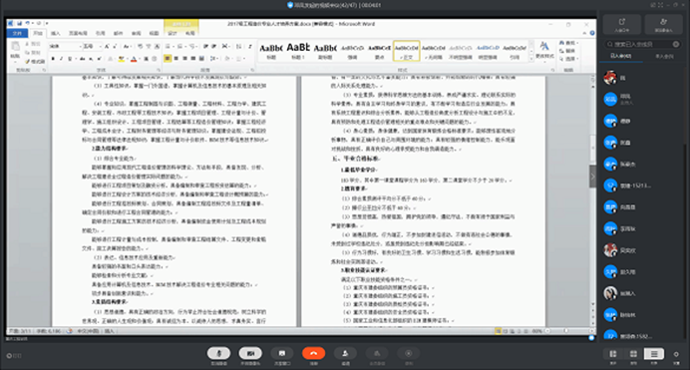Click the yellow text highlight color
The width and height of the screenshot is (690, 370).
[x=121, y=59]
